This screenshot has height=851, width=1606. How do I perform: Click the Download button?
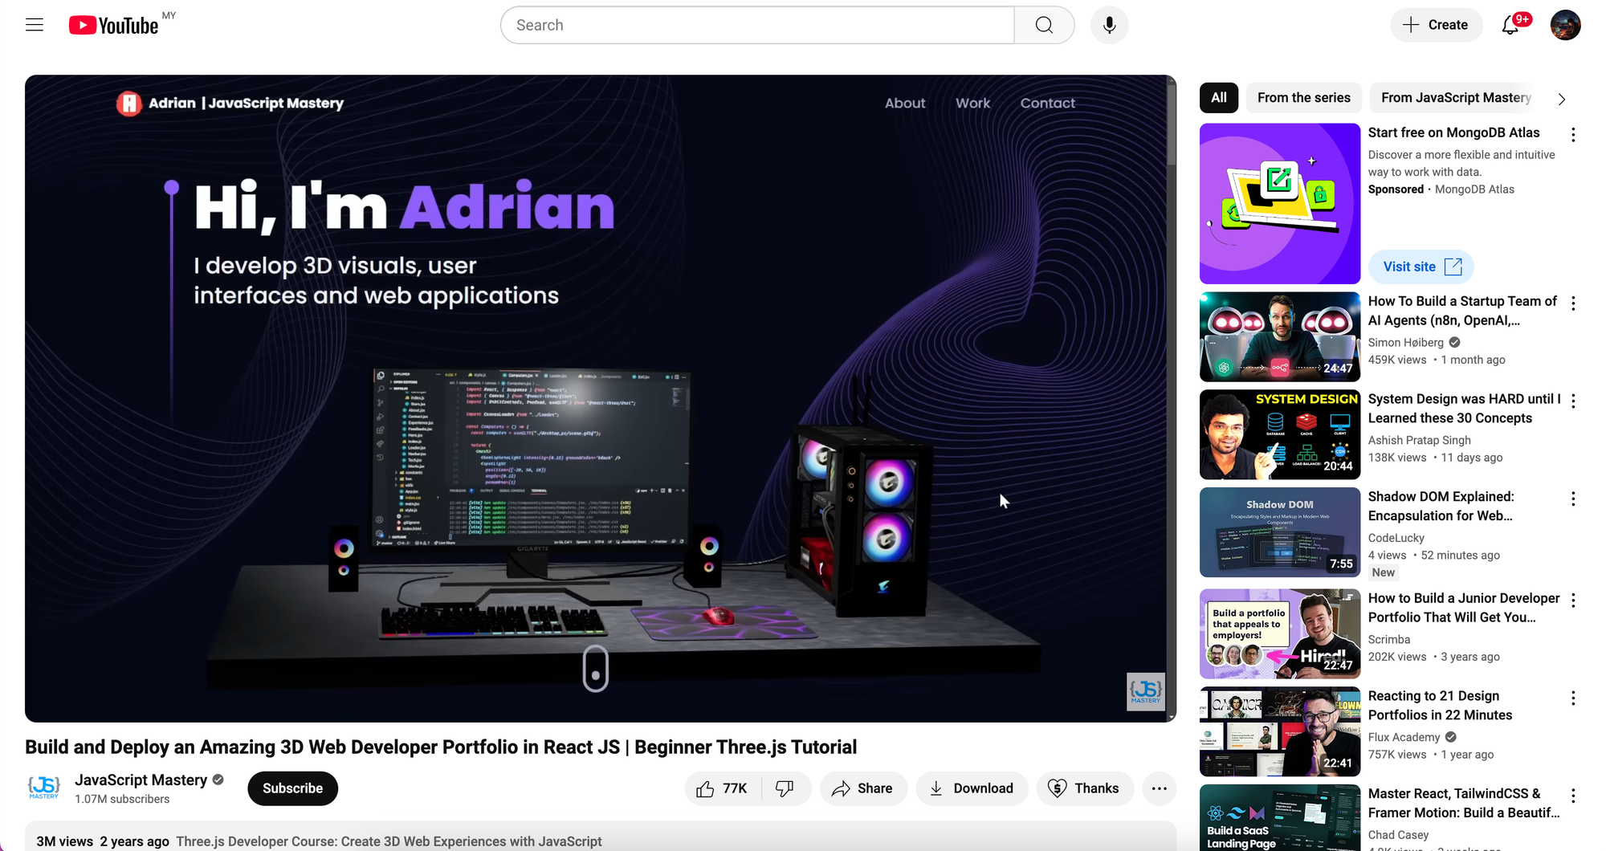click(972, 788)
